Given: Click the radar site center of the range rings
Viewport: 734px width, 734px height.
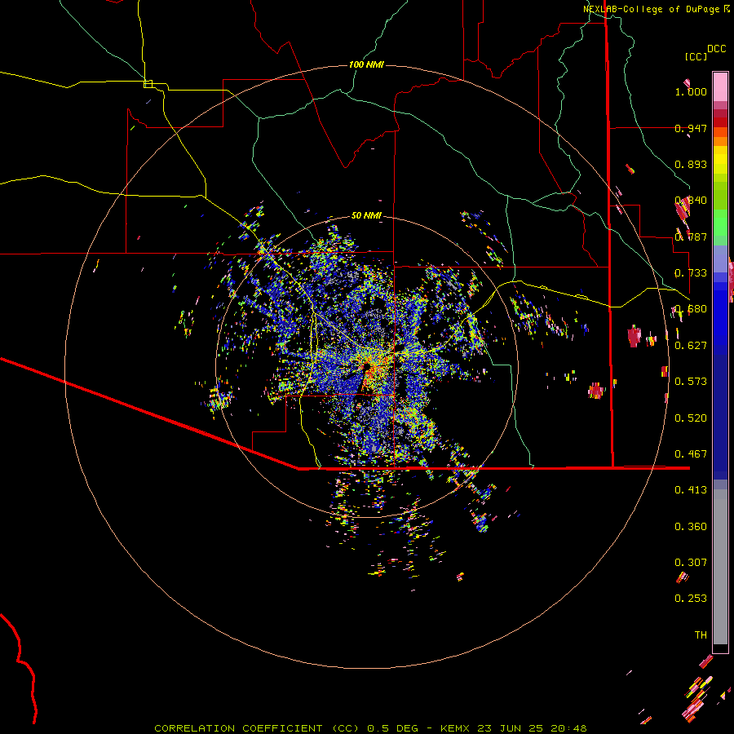Looking at the screenshot, I should coord(366,366).
